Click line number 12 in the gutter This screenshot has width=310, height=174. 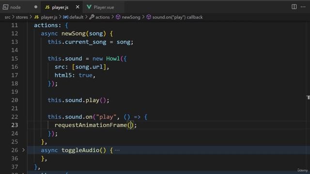tap(15, 33)
